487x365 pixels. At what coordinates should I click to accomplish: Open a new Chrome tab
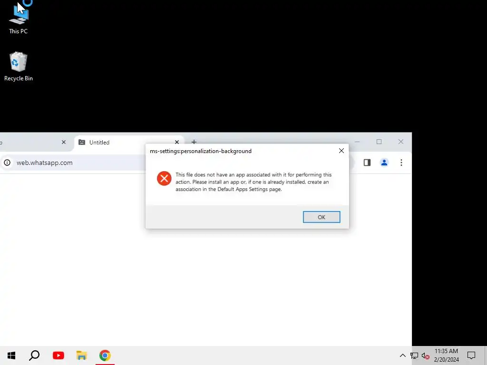point(194,142)
